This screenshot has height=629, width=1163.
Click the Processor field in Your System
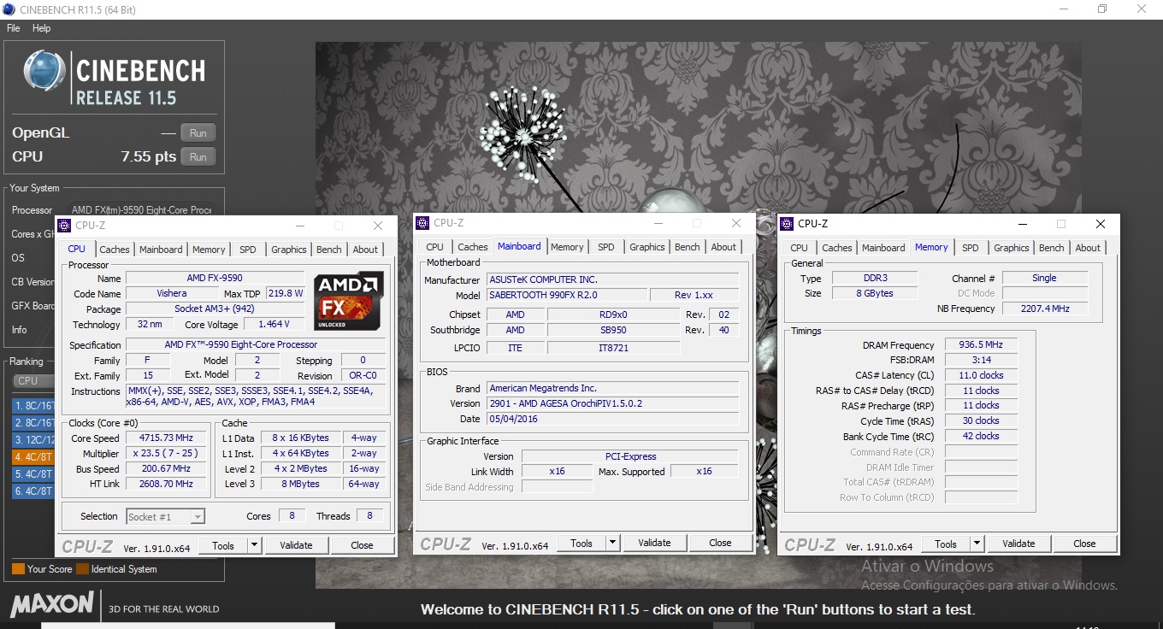(x=141, y=209)
